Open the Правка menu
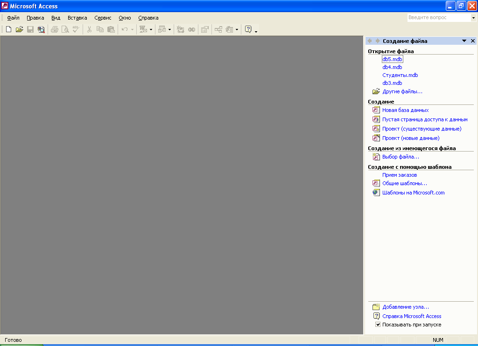The height and width of the screenshot is (346, 478). point(35,18)
